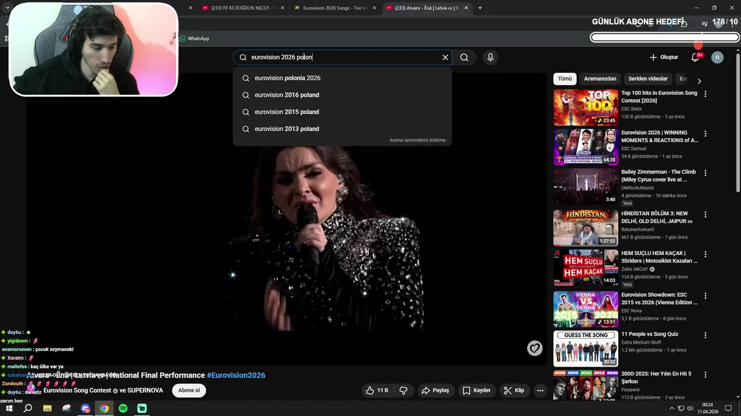Open menu for Bailey Zimmerman video

coord(705,173)
